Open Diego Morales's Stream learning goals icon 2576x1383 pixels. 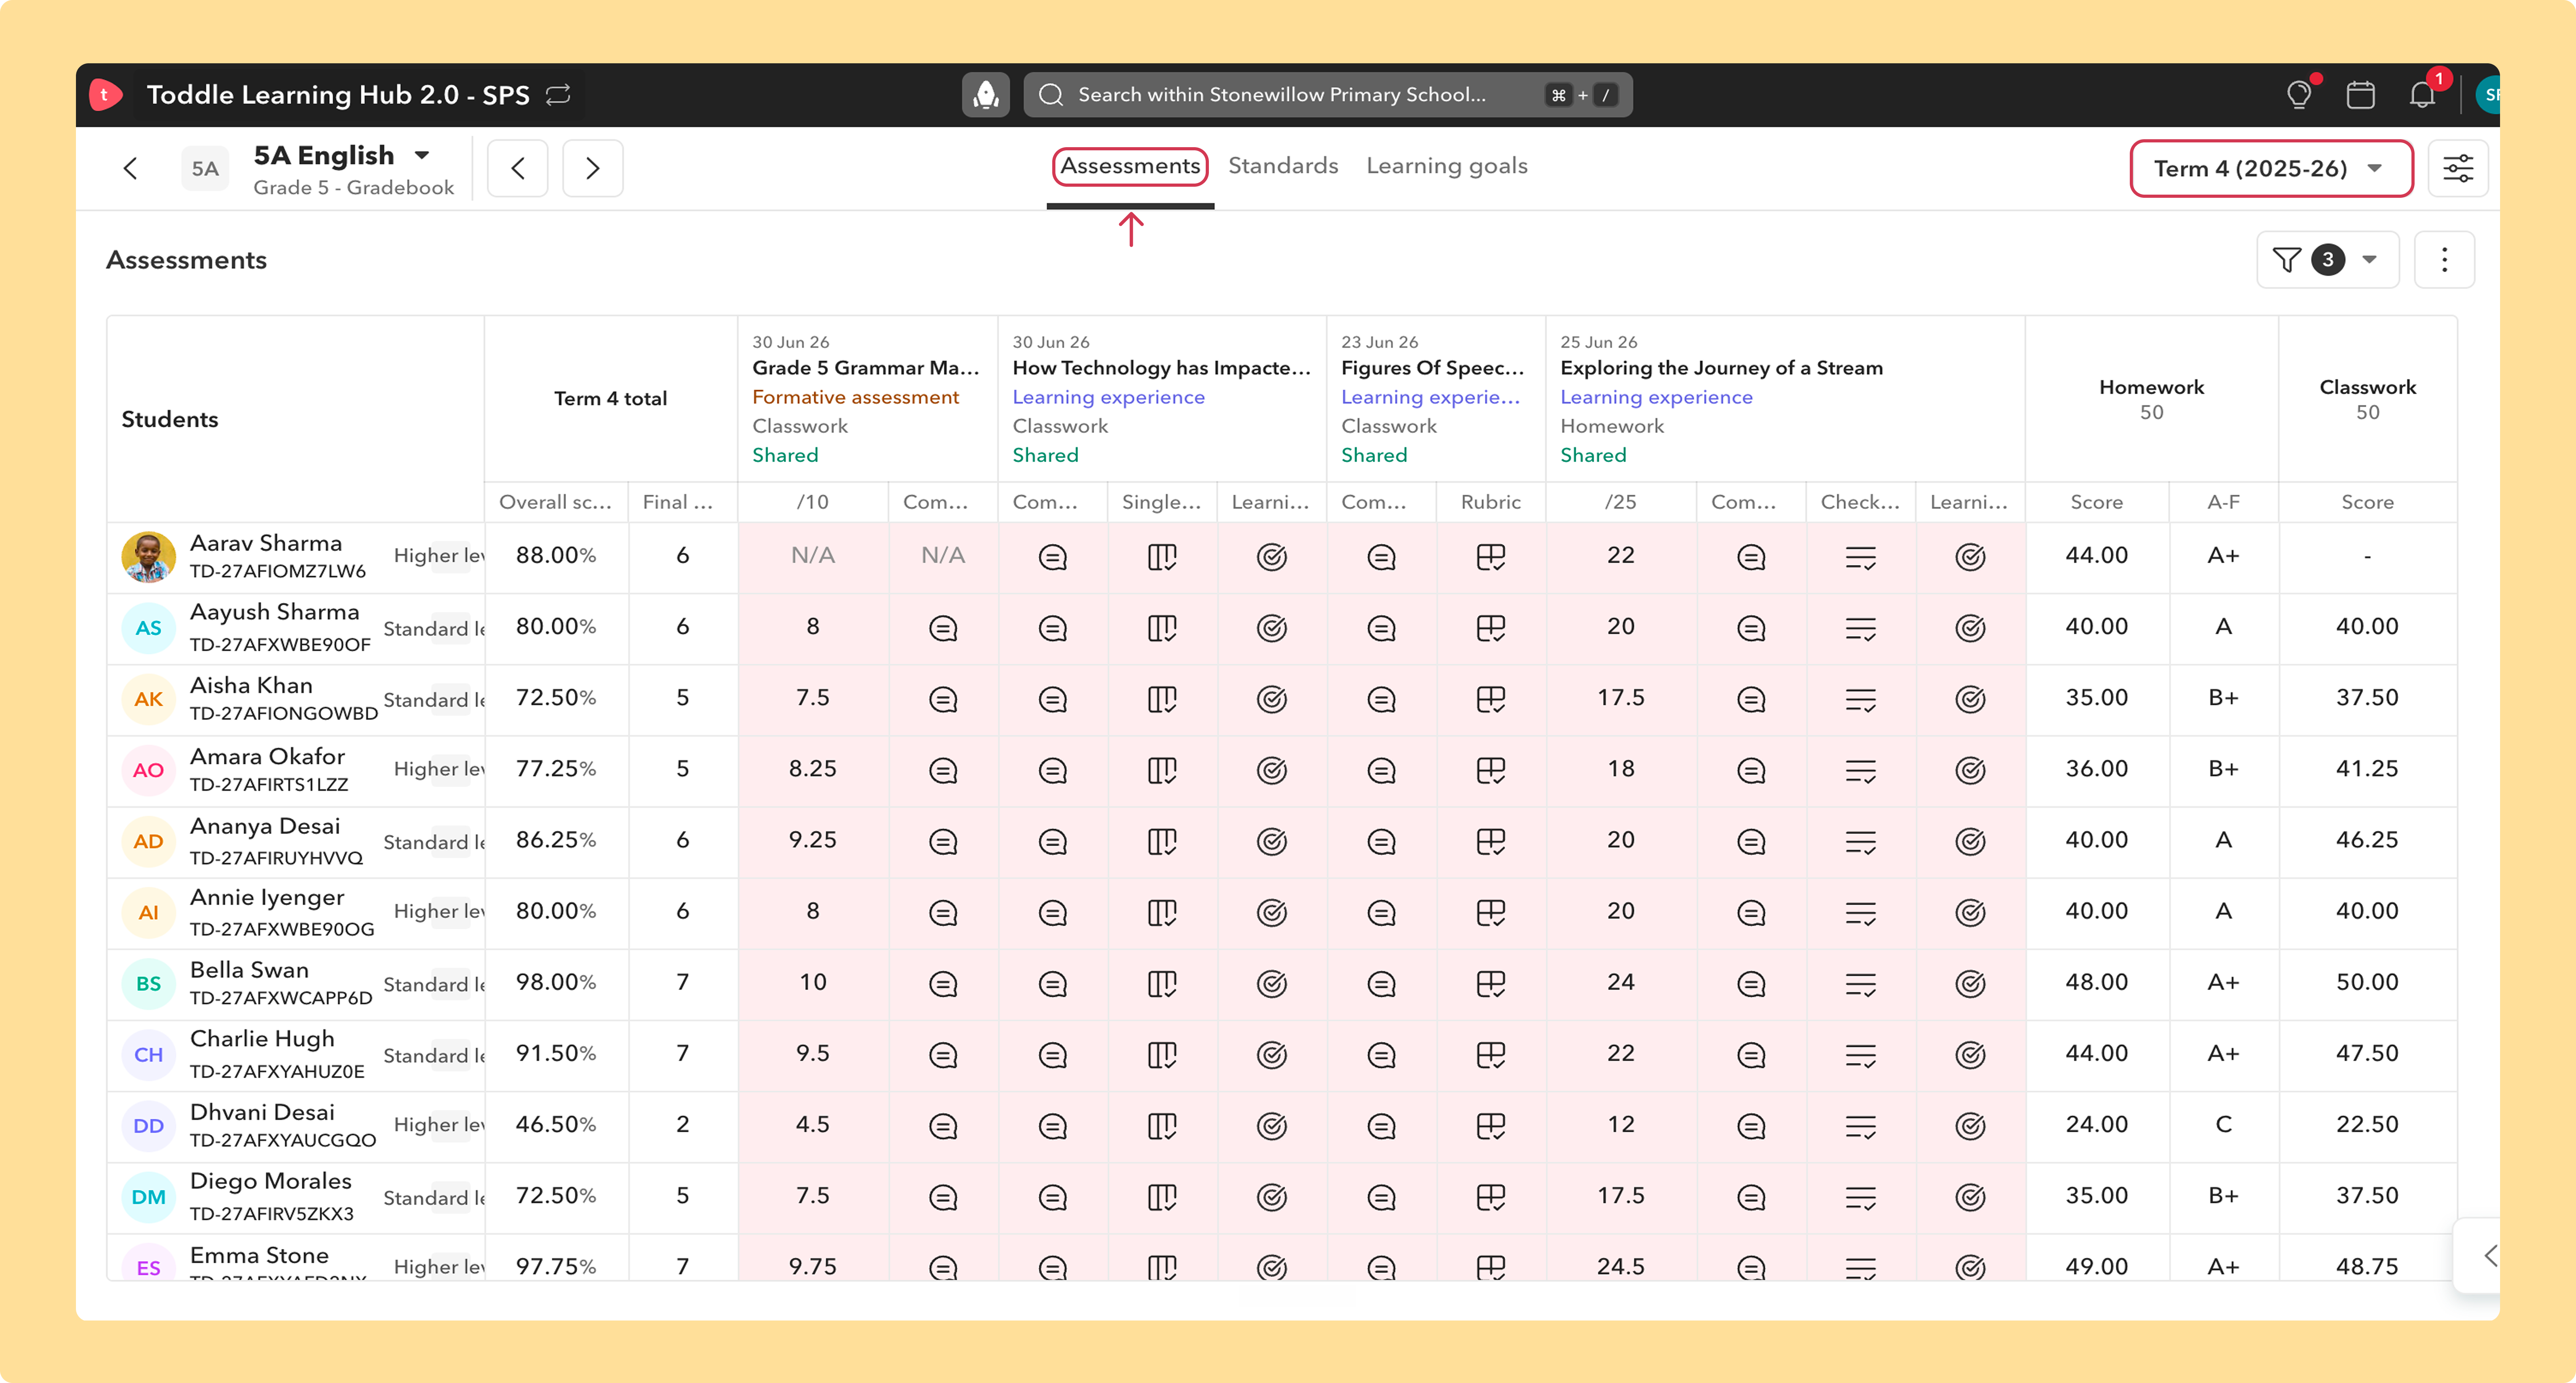tap(1970, 1197)
